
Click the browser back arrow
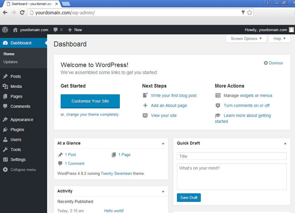point(5,13)
